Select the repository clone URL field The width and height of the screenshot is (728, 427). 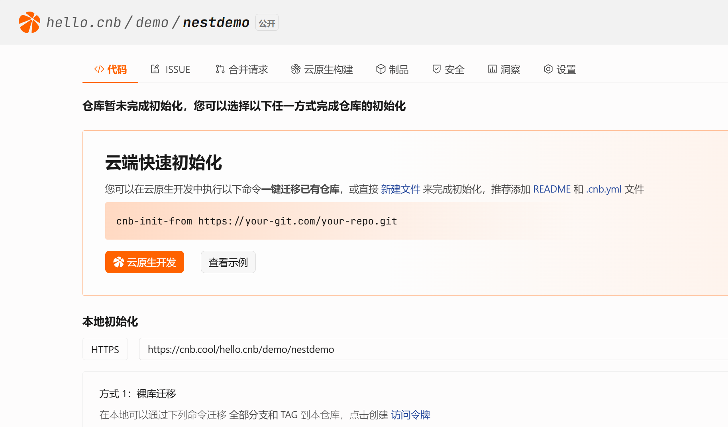pyautogui.click(x=241, y=349)
